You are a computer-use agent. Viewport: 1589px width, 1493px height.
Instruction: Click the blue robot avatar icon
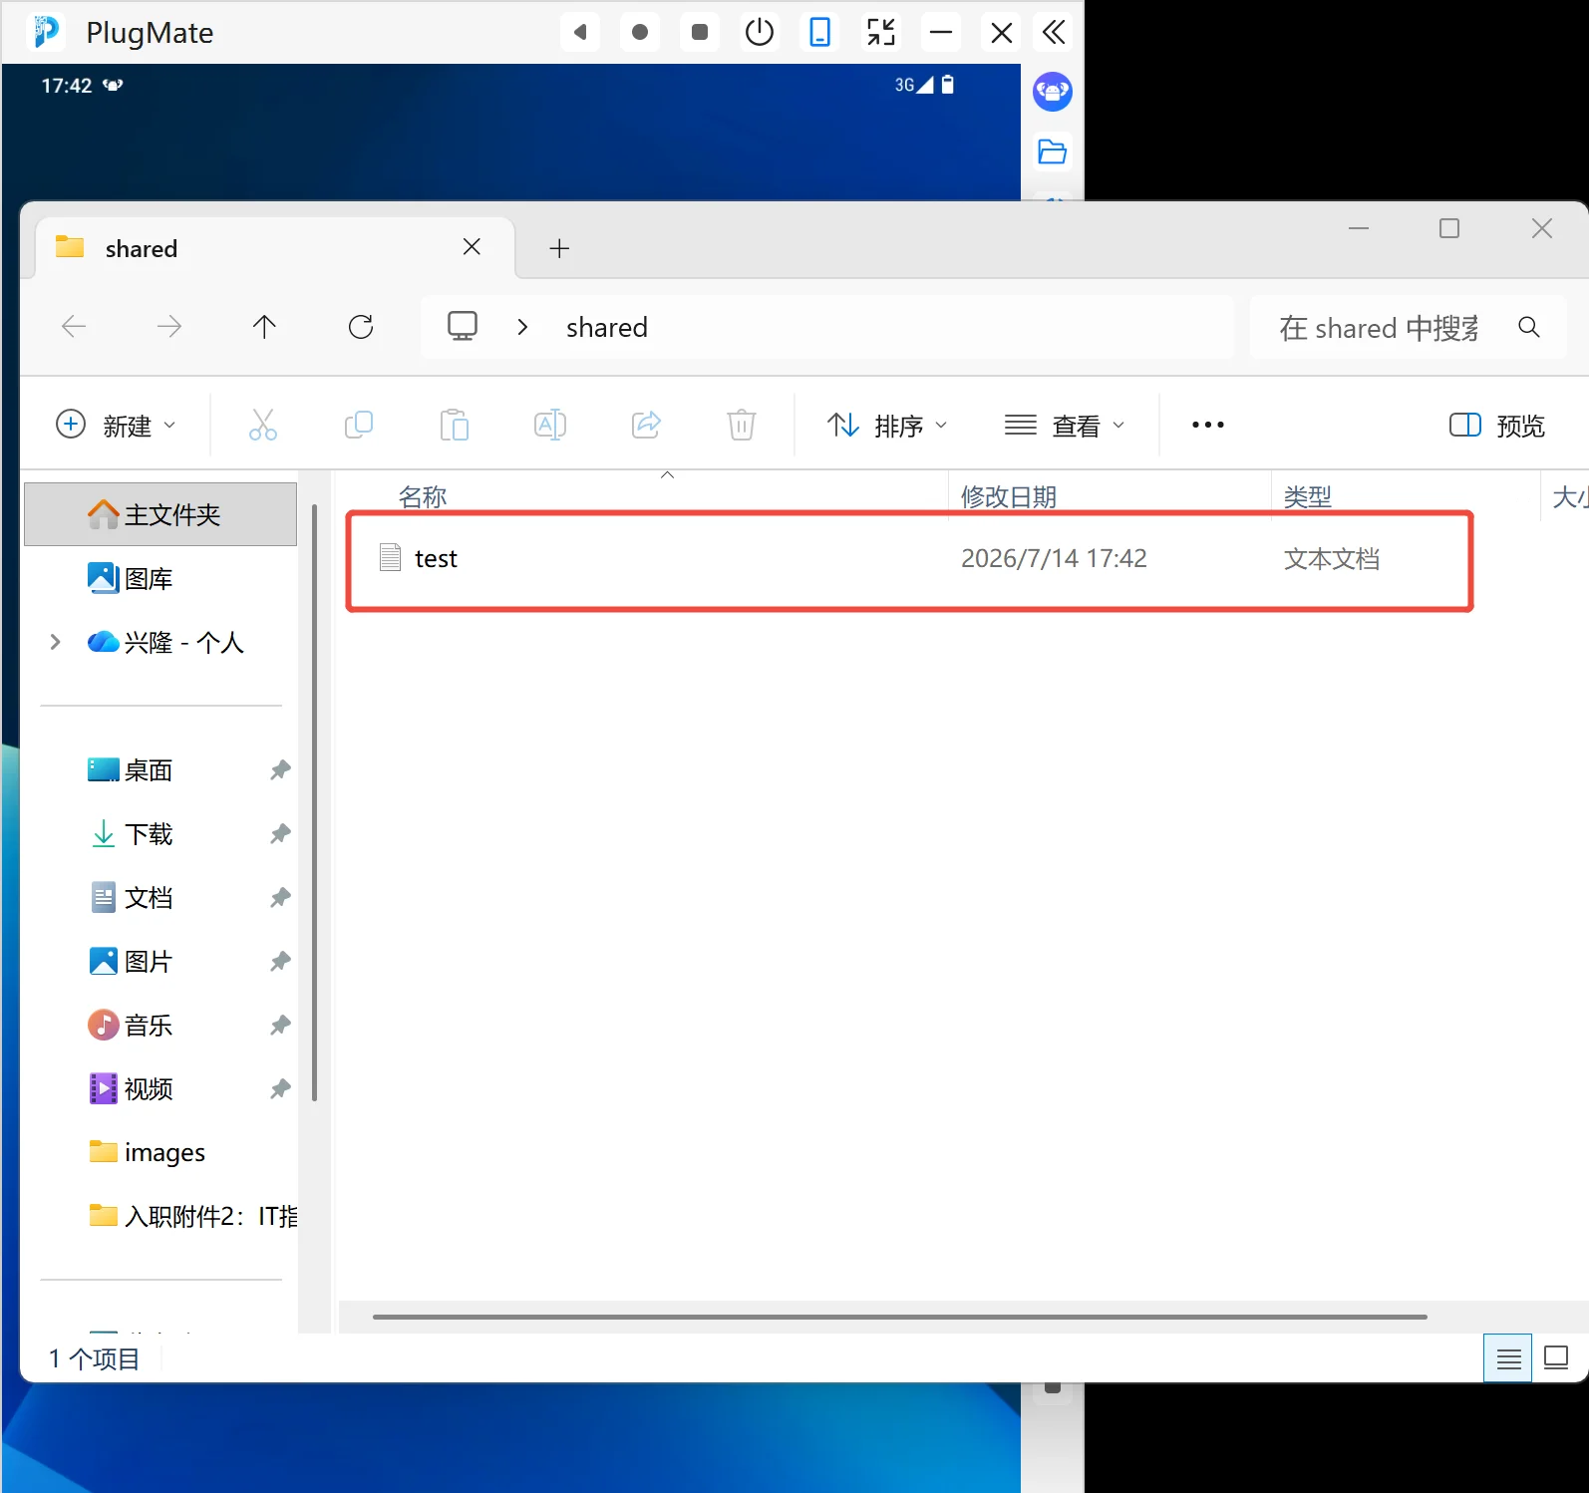coord(1053,92)
